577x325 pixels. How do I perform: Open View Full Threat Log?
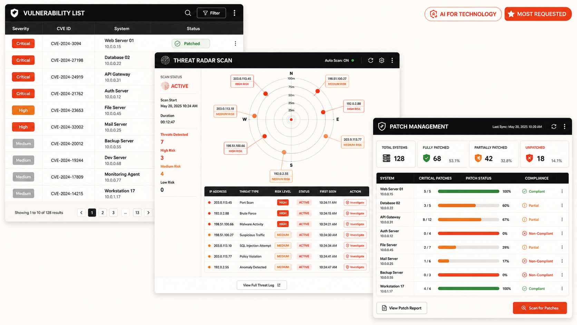(262, 285)
